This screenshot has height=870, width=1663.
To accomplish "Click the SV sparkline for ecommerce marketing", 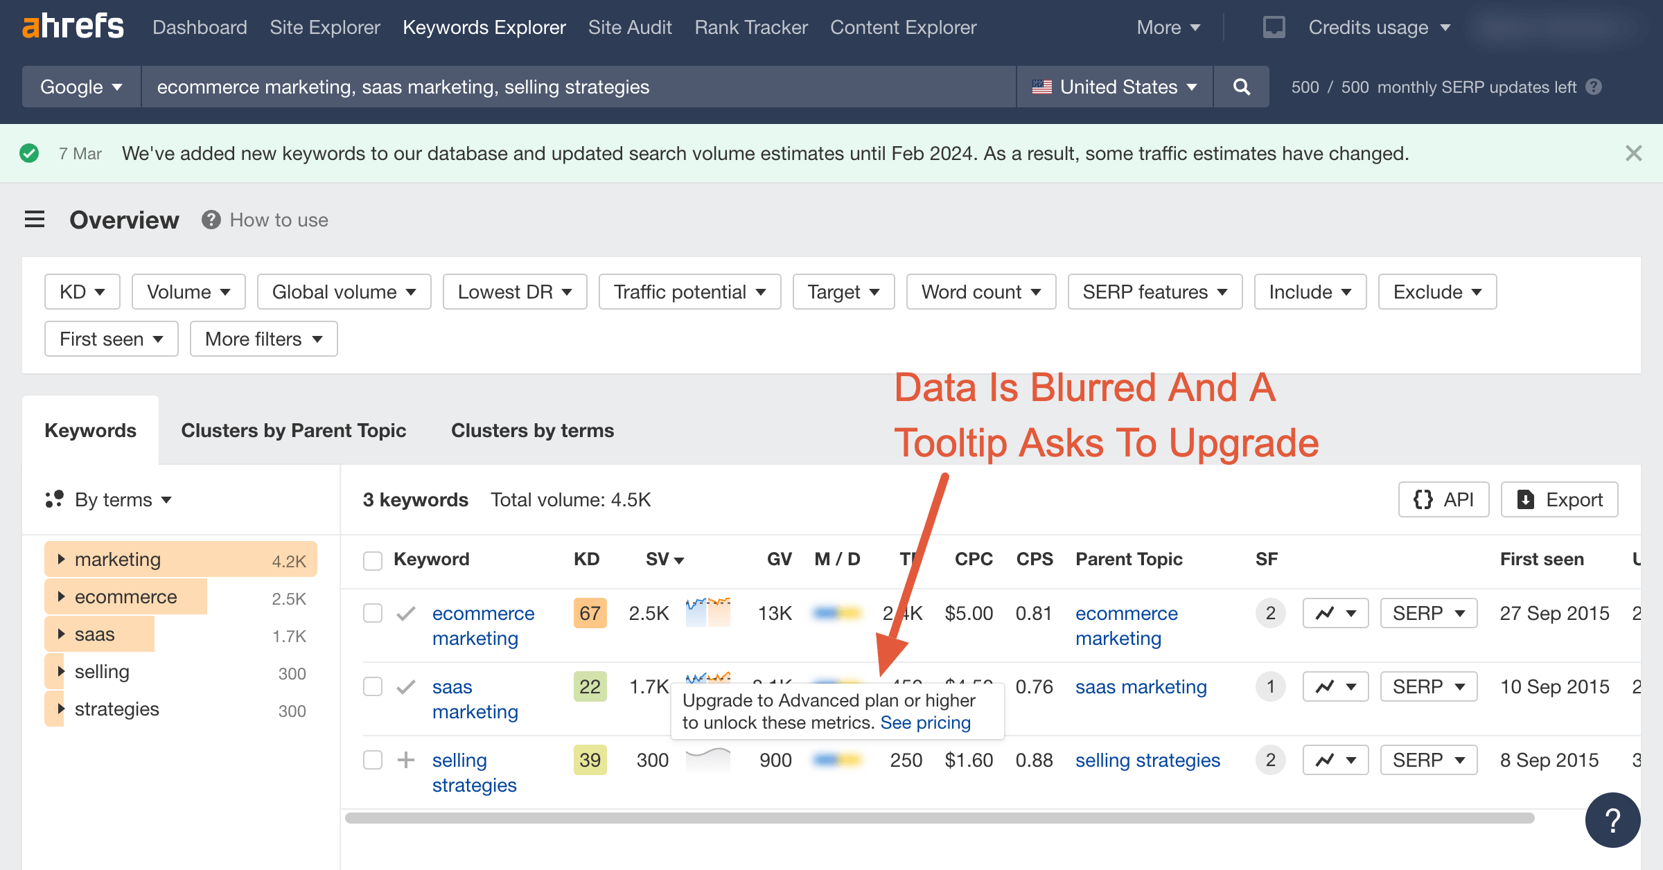I will point(707,612).
